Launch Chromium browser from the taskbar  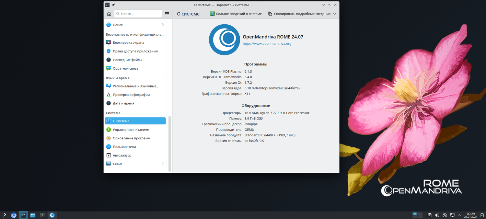(14, 215)
